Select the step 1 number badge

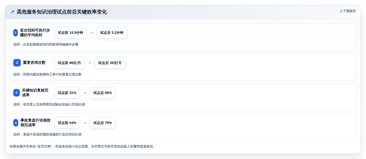pos(16,33)
